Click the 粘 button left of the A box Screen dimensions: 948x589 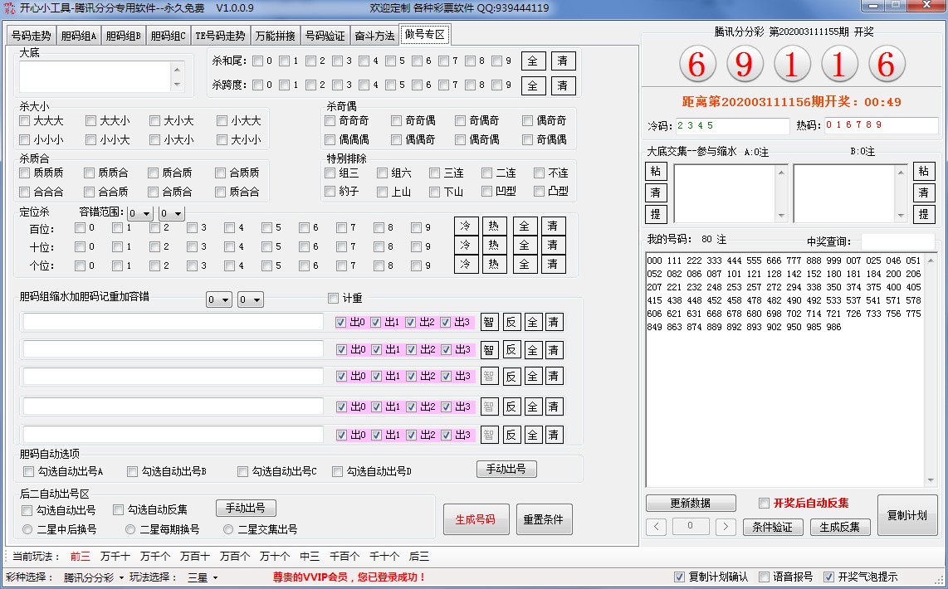click(656, 171)
